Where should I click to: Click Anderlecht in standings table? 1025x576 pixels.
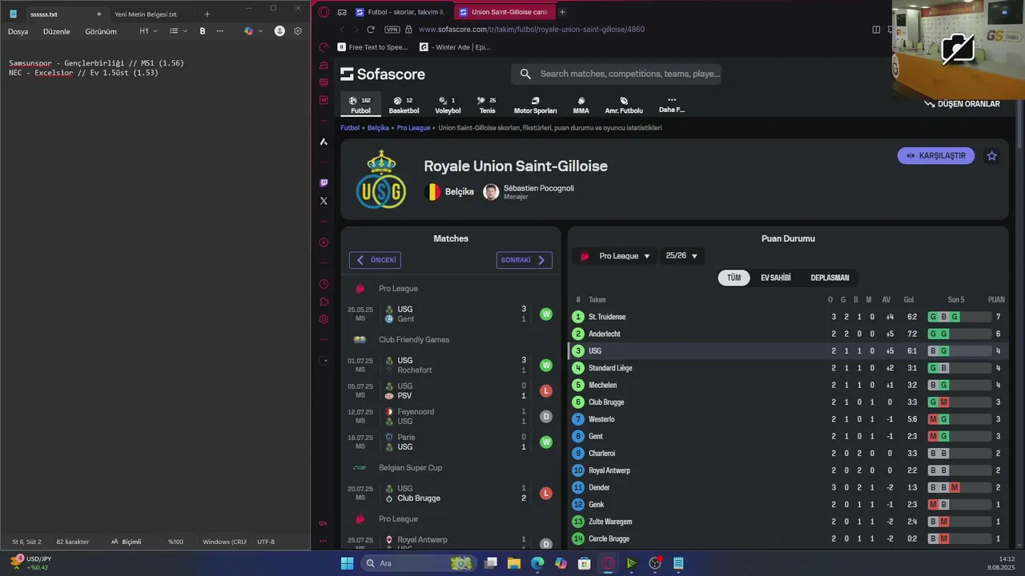(x=605, y=334)
